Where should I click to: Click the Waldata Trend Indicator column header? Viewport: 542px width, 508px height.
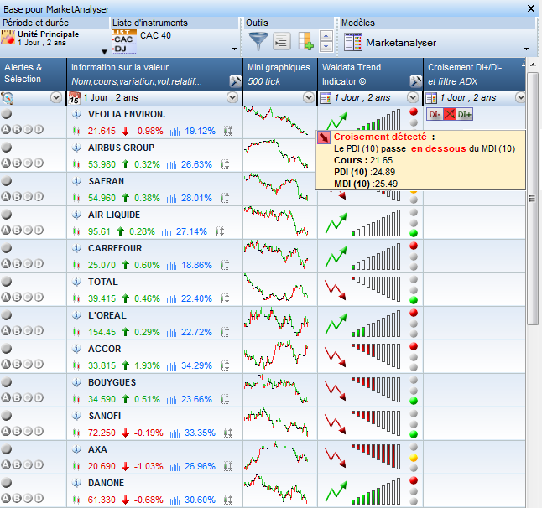[x=370, y=74]
